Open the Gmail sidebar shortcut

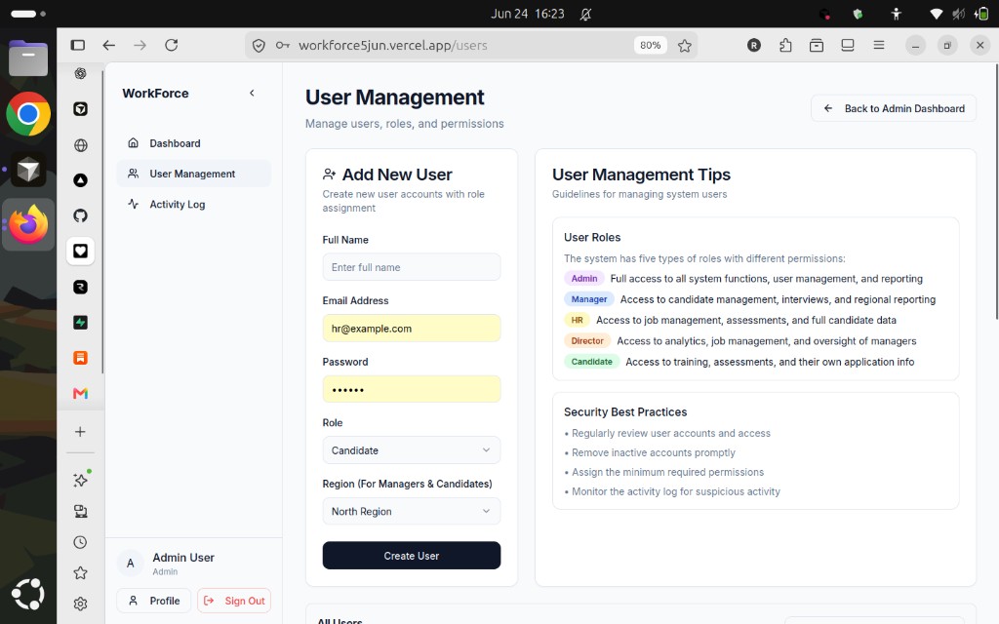click(x=80, y=394)
